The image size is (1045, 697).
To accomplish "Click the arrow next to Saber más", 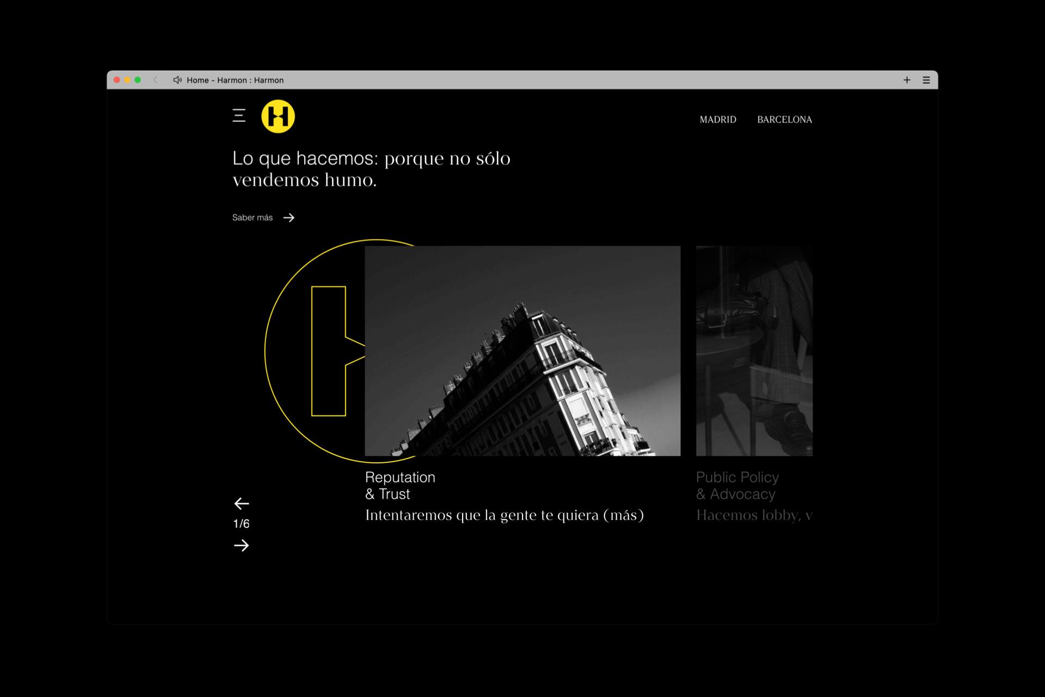I will pyautogui.click(x=289, y=218).
